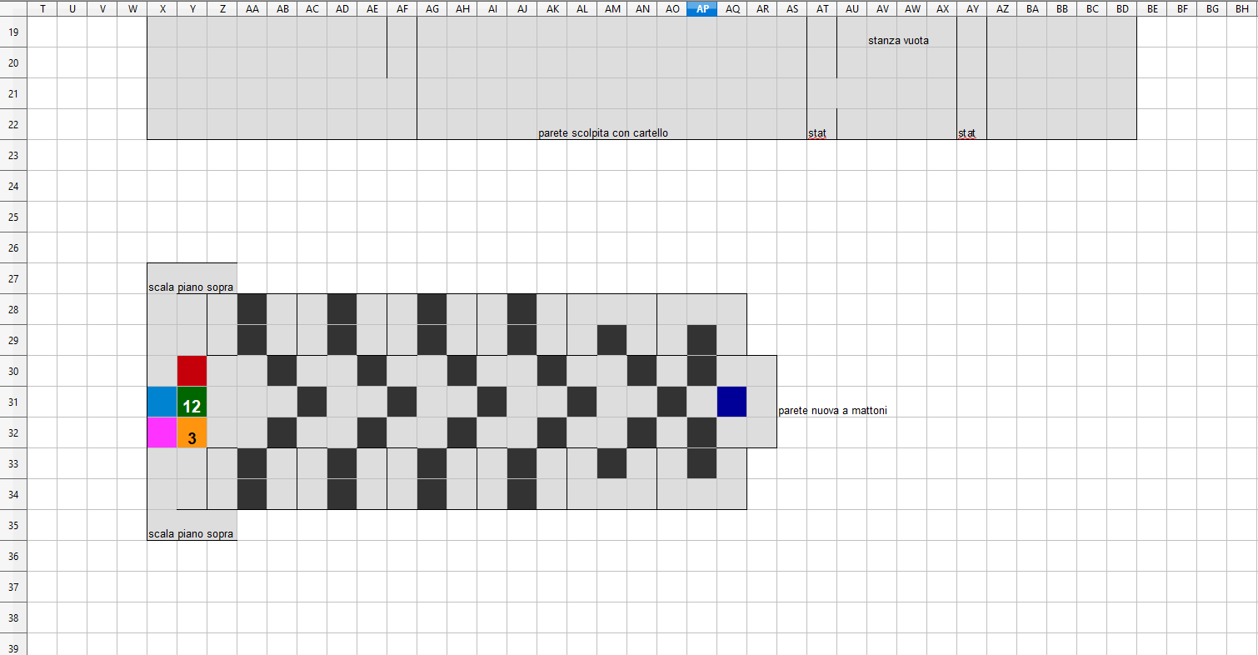
Task: Select column AQ header
Action: pos(732,8)
